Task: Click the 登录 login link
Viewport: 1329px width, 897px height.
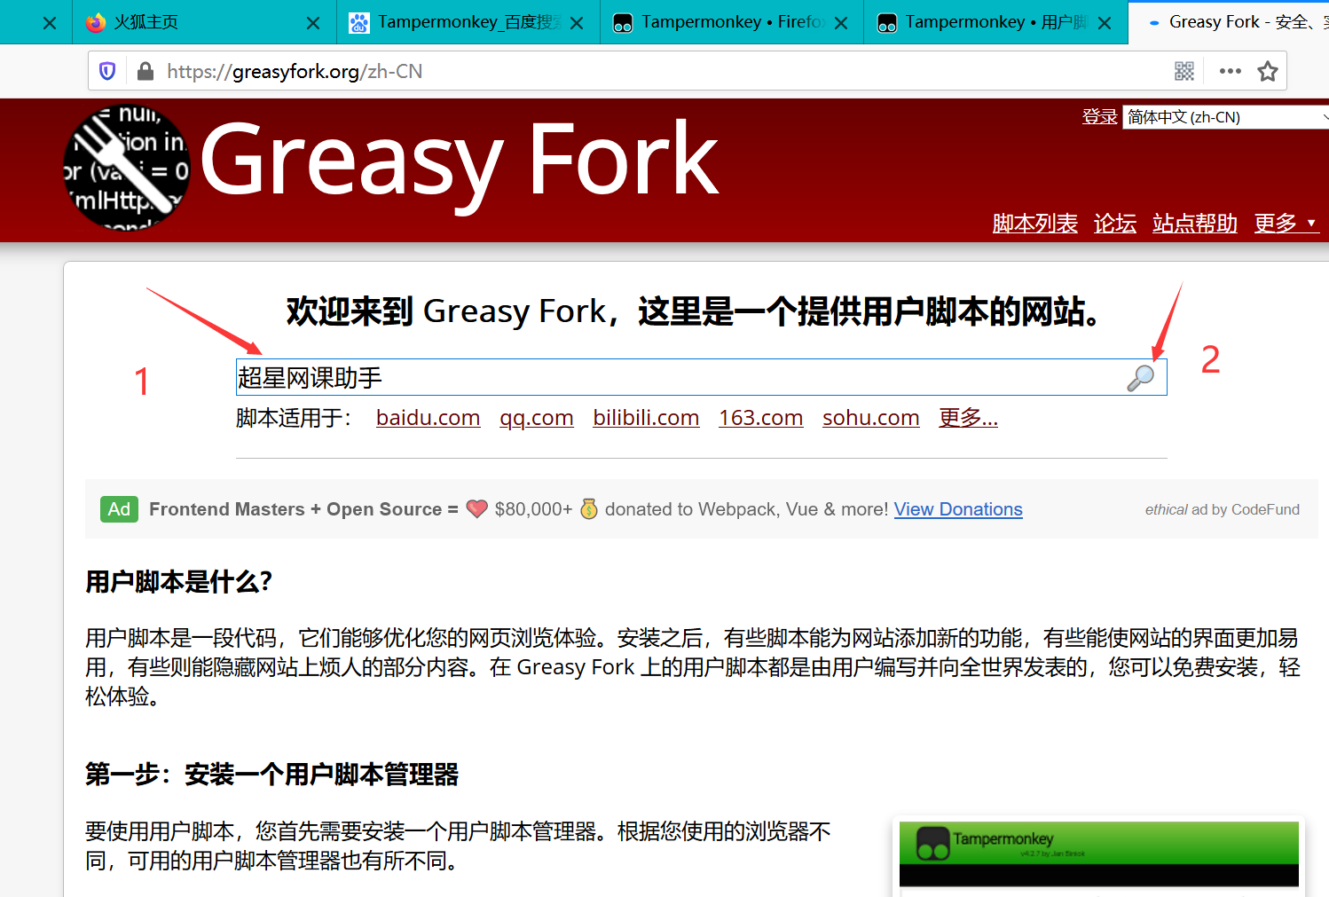Action: [x=1099, y=116]
